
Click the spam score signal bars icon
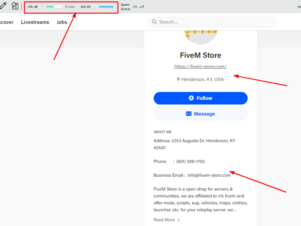[141, 7]
